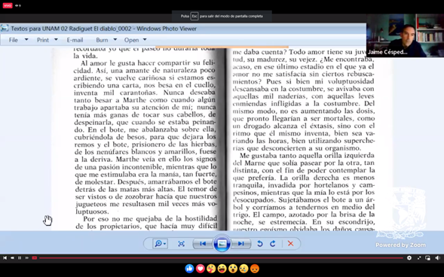444x277 pixels.
Task: Go to the next photo
Action: tap(240, 244)
